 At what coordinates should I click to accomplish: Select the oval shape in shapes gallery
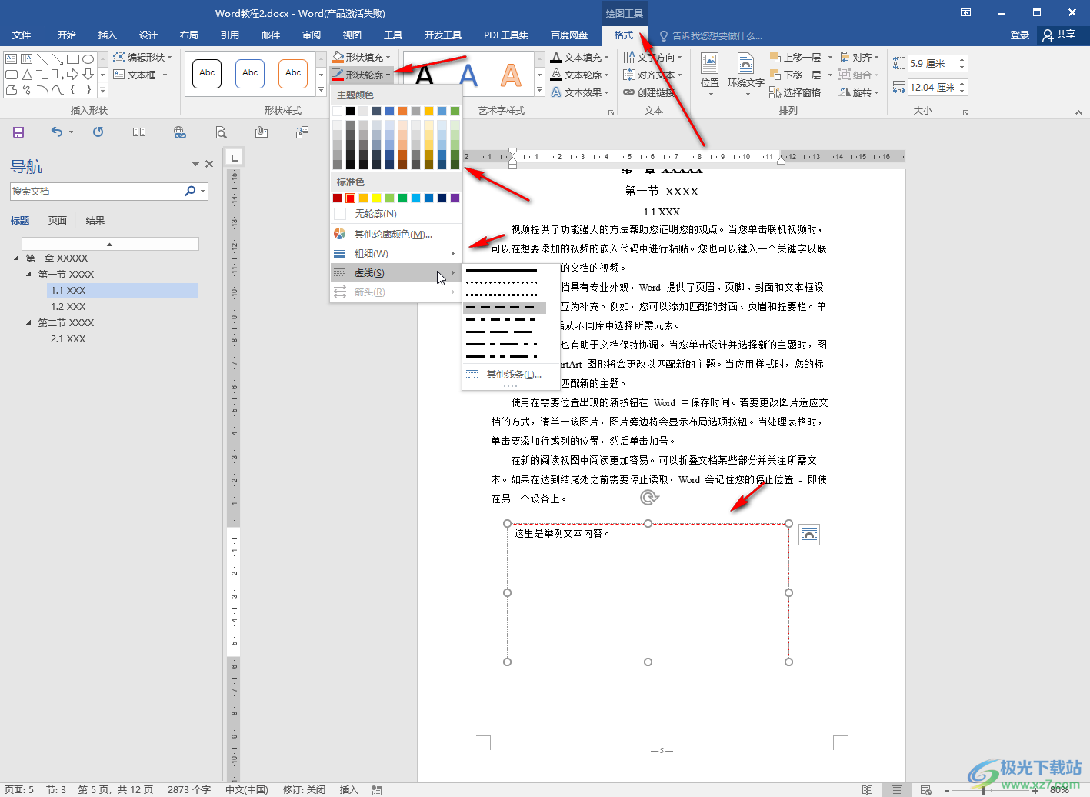point(88,59)
